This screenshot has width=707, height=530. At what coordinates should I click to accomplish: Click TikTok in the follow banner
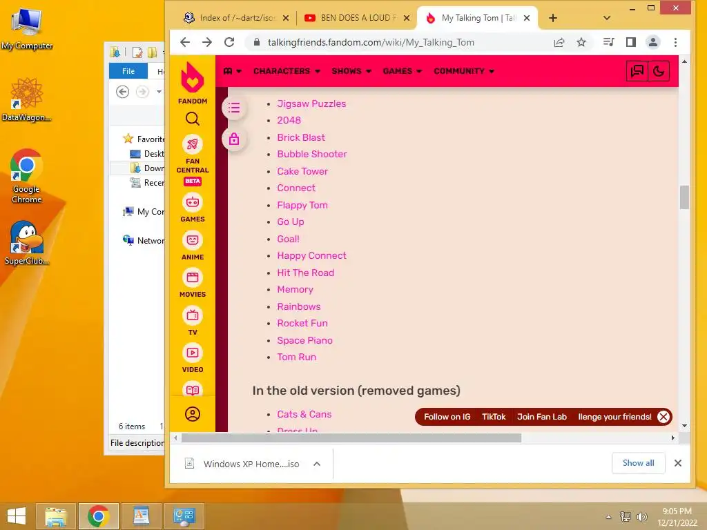pyautogui.click(x=494, y=417)
